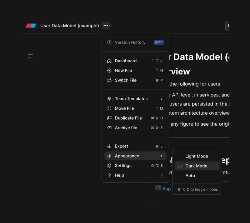Click the Export download icon
The height and width of the screenshot is (223, 250).
(x=110, y=146)
